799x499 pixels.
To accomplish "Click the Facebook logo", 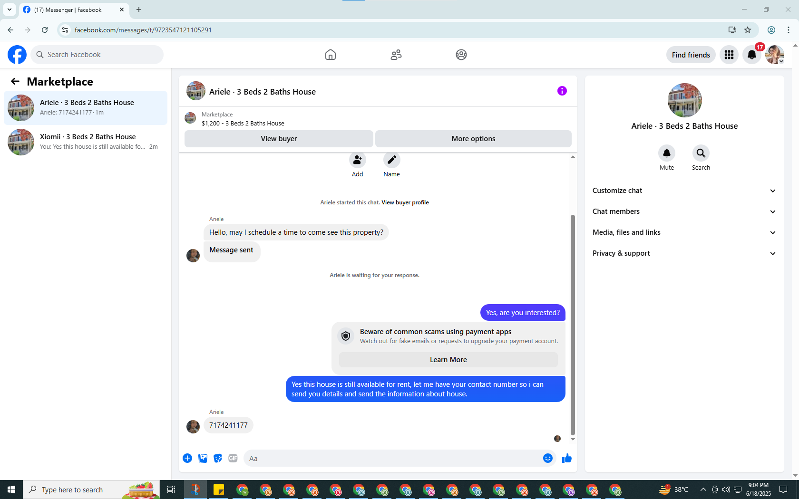I will click(x=17, y=55).
